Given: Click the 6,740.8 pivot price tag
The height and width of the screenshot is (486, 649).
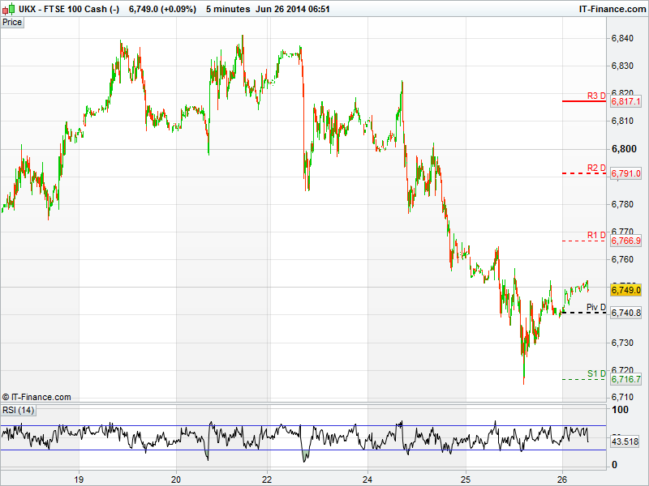Looking at the screenshot, I should pyautogui.click(x=625, y=313).
